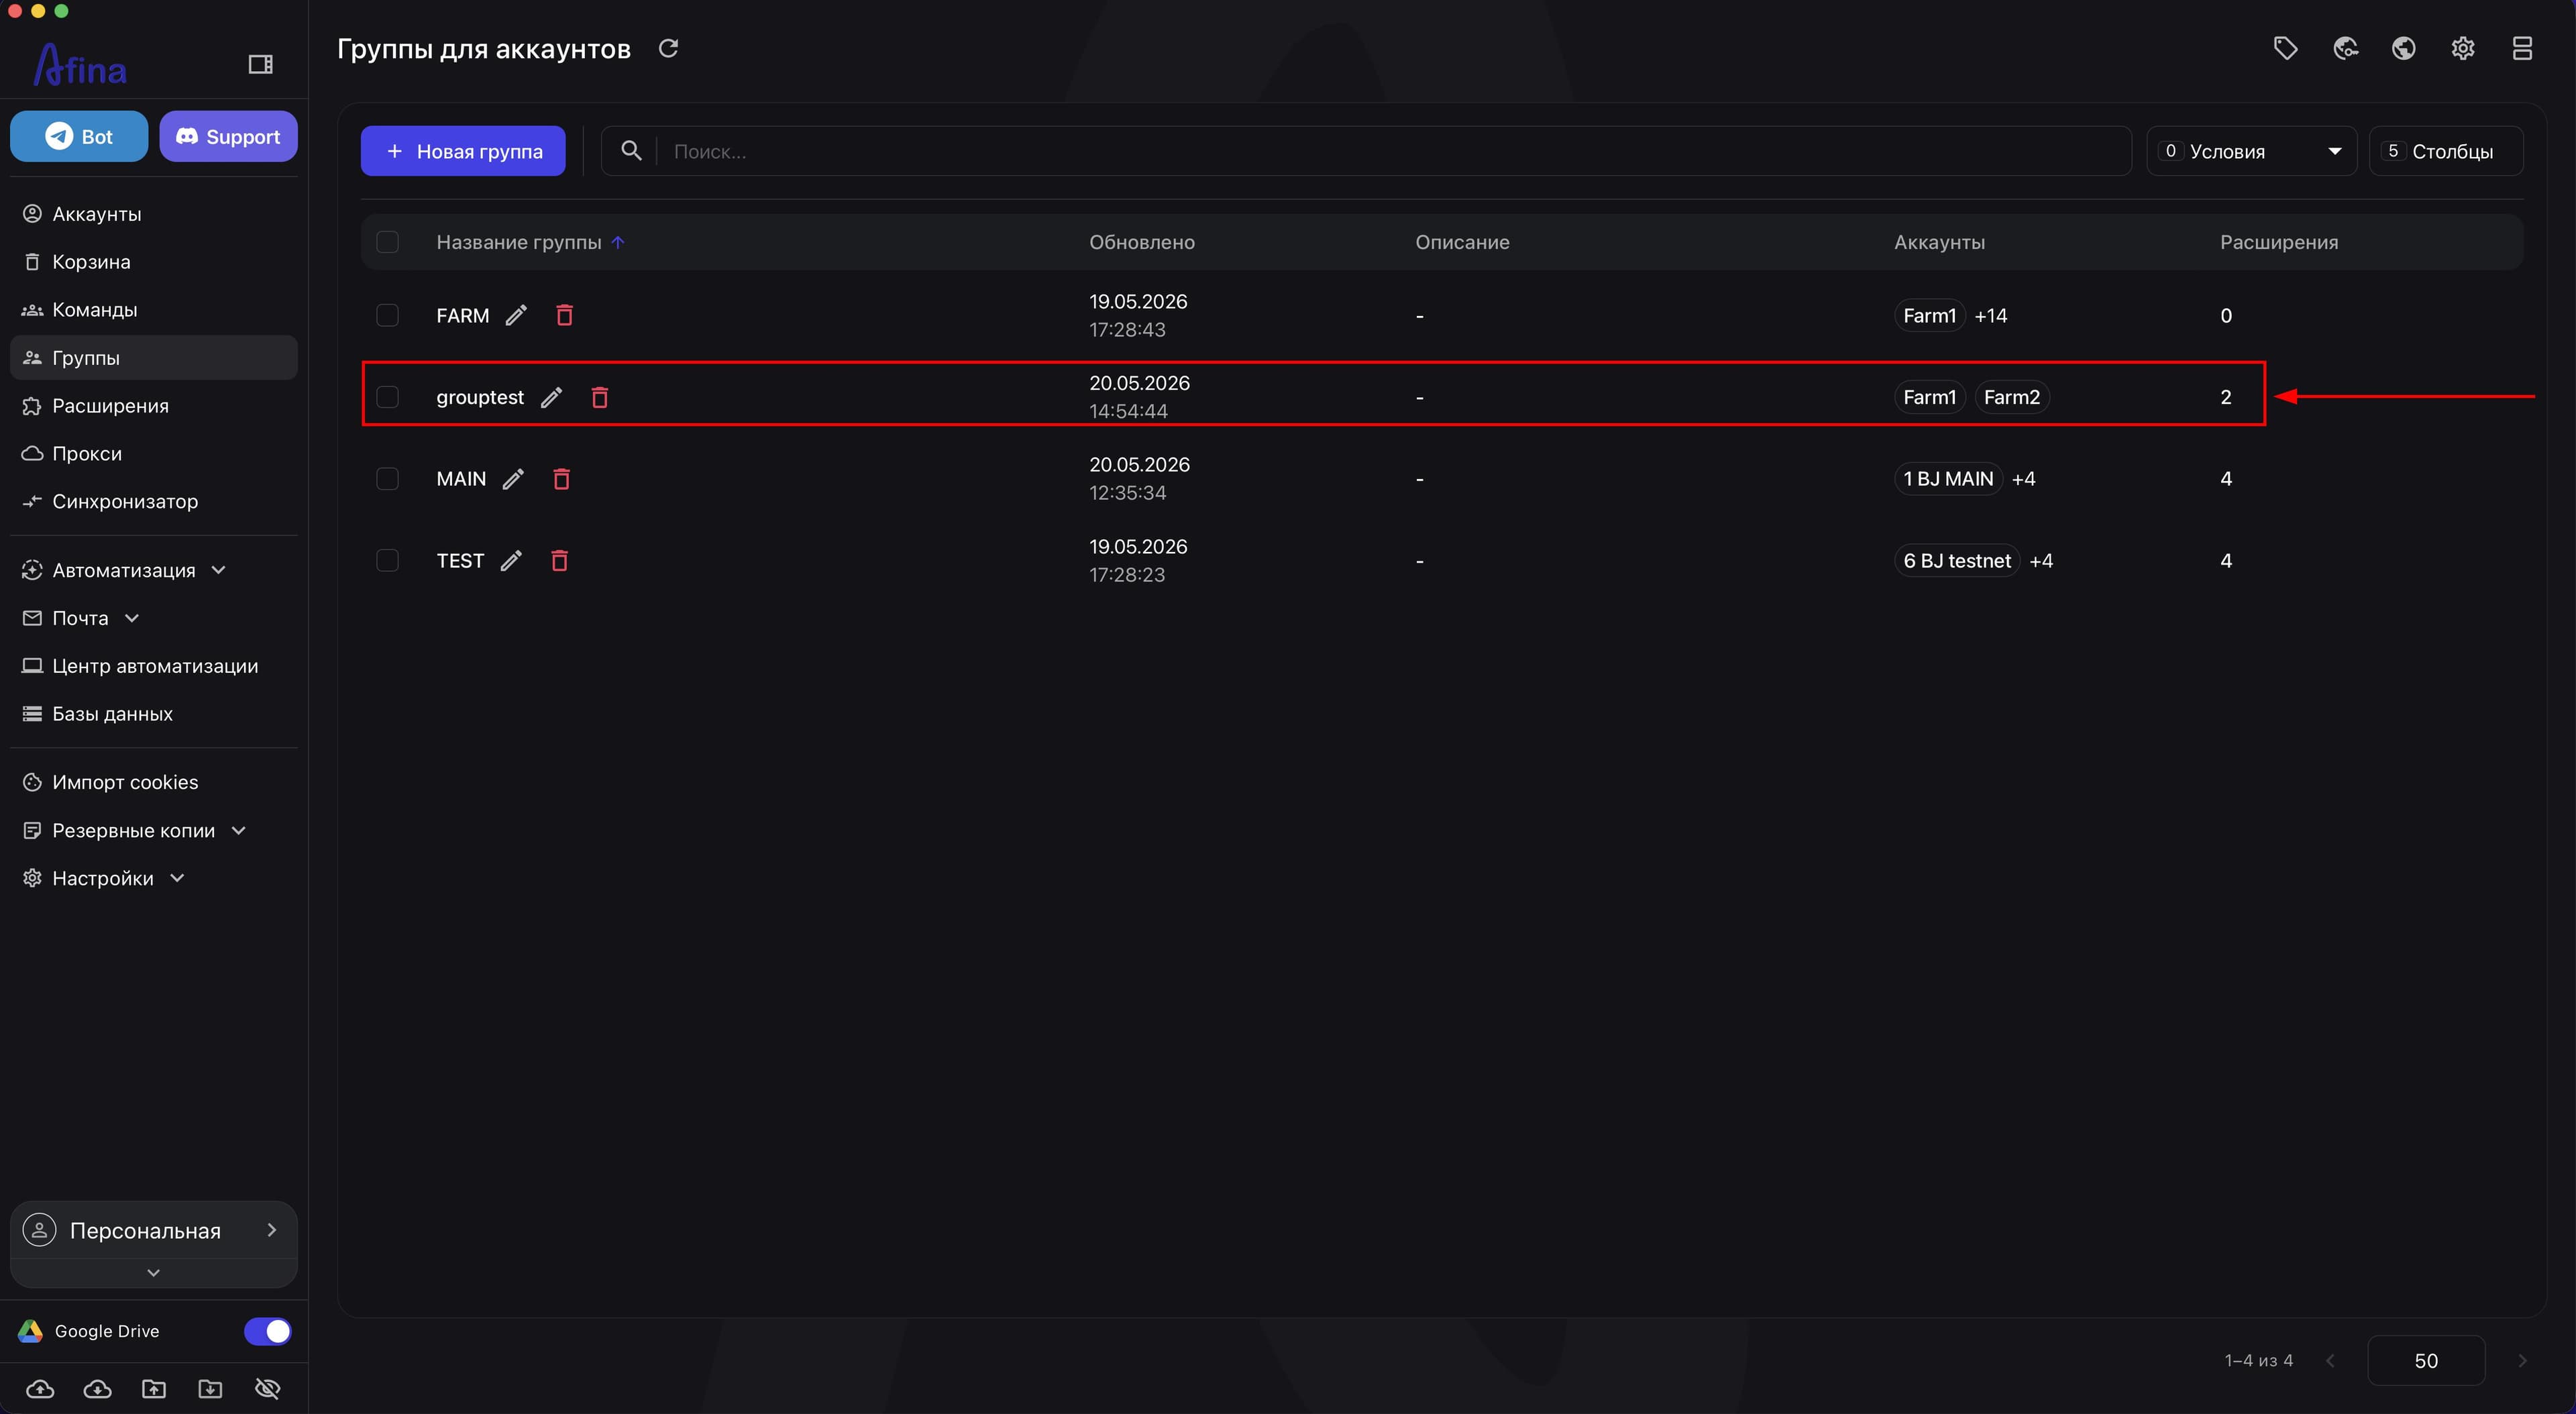Open the tags icon in top toolbar

pos(2285,48)
